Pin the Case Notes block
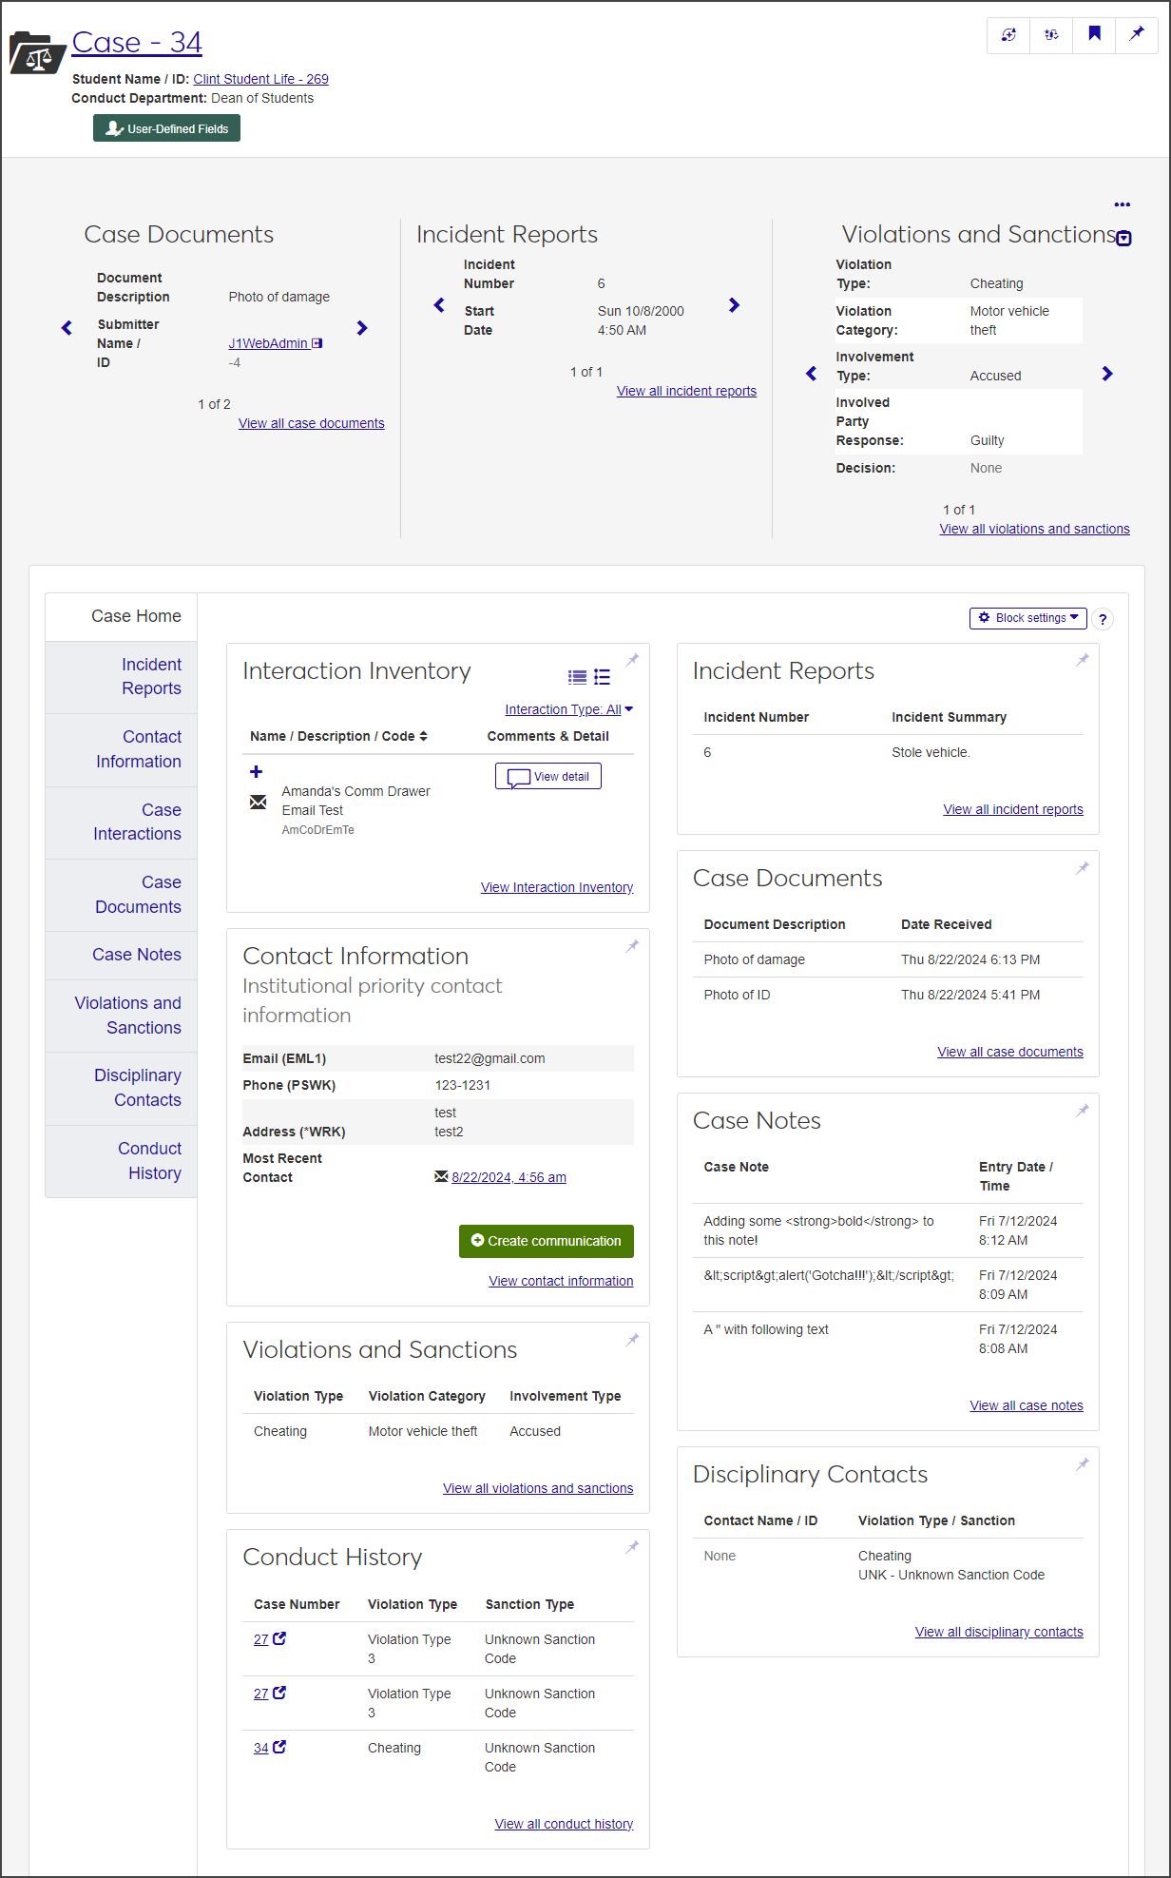This screenshot has width=1171, height=1878. point(1082,1111)
